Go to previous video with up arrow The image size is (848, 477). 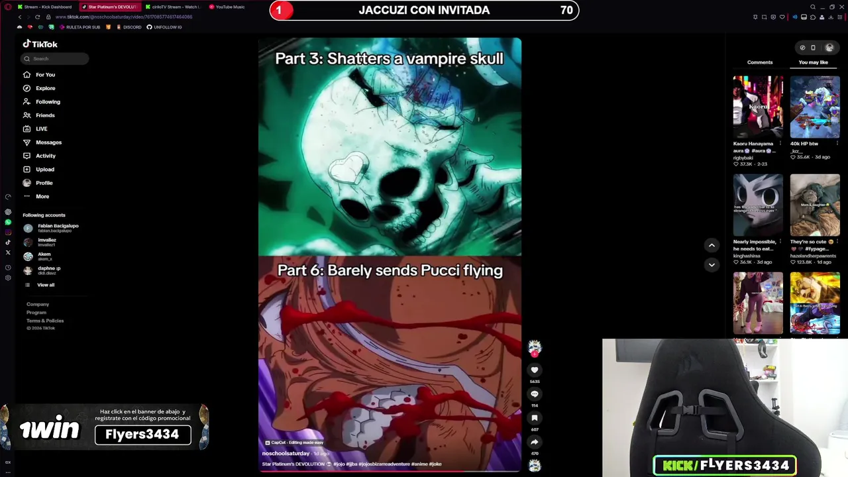click(x=712, y=245)
